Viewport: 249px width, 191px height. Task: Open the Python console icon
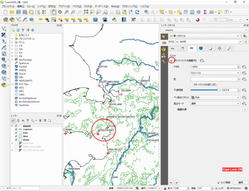[x=113, y=19]
